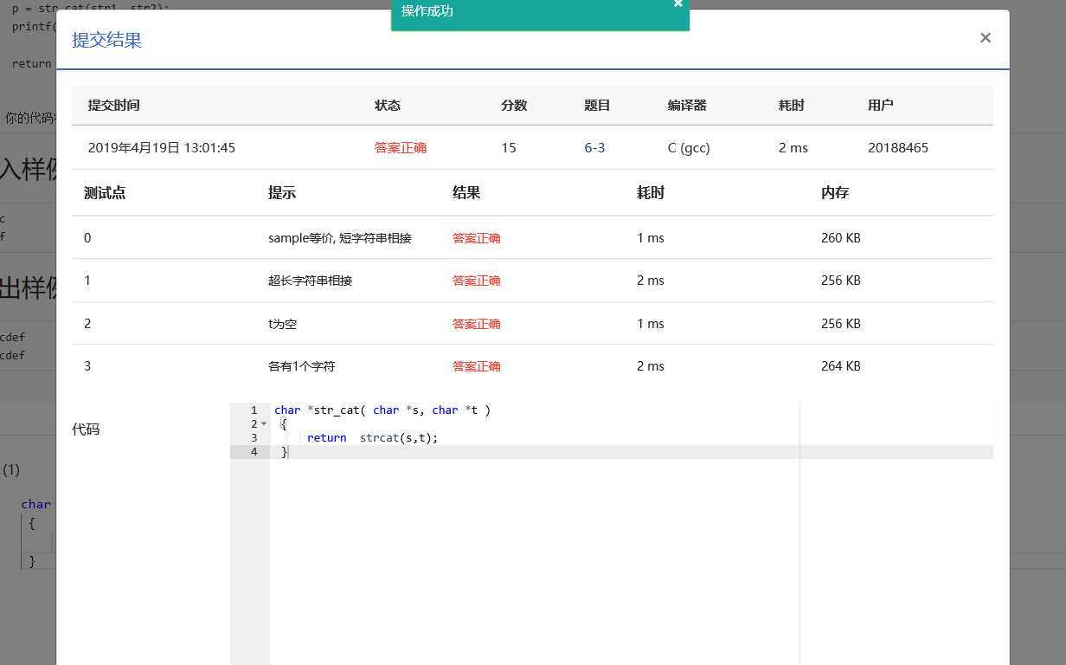The image size is (1066, 665).
Task: Click hint 超长字符串相接
Action: [311, 281]
